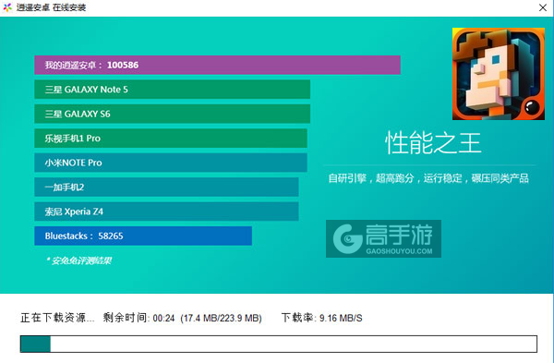Select the Bluestacks 58265 bar
Viewport: 554px width, 363px height.
(x=143, y=236)
